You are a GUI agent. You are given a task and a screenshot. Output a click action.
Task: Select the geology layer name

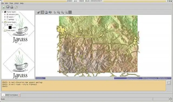(x=11, y=19)
